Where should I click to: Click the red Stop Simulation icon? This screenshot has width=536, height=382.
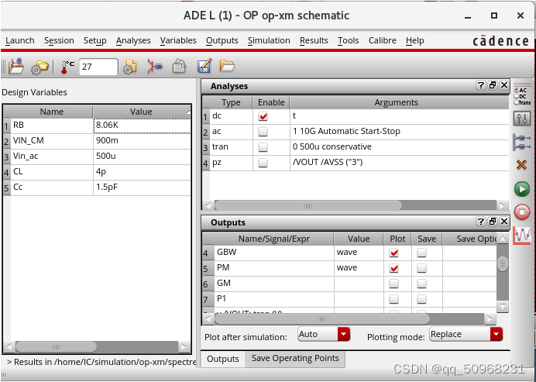[522, 212]
